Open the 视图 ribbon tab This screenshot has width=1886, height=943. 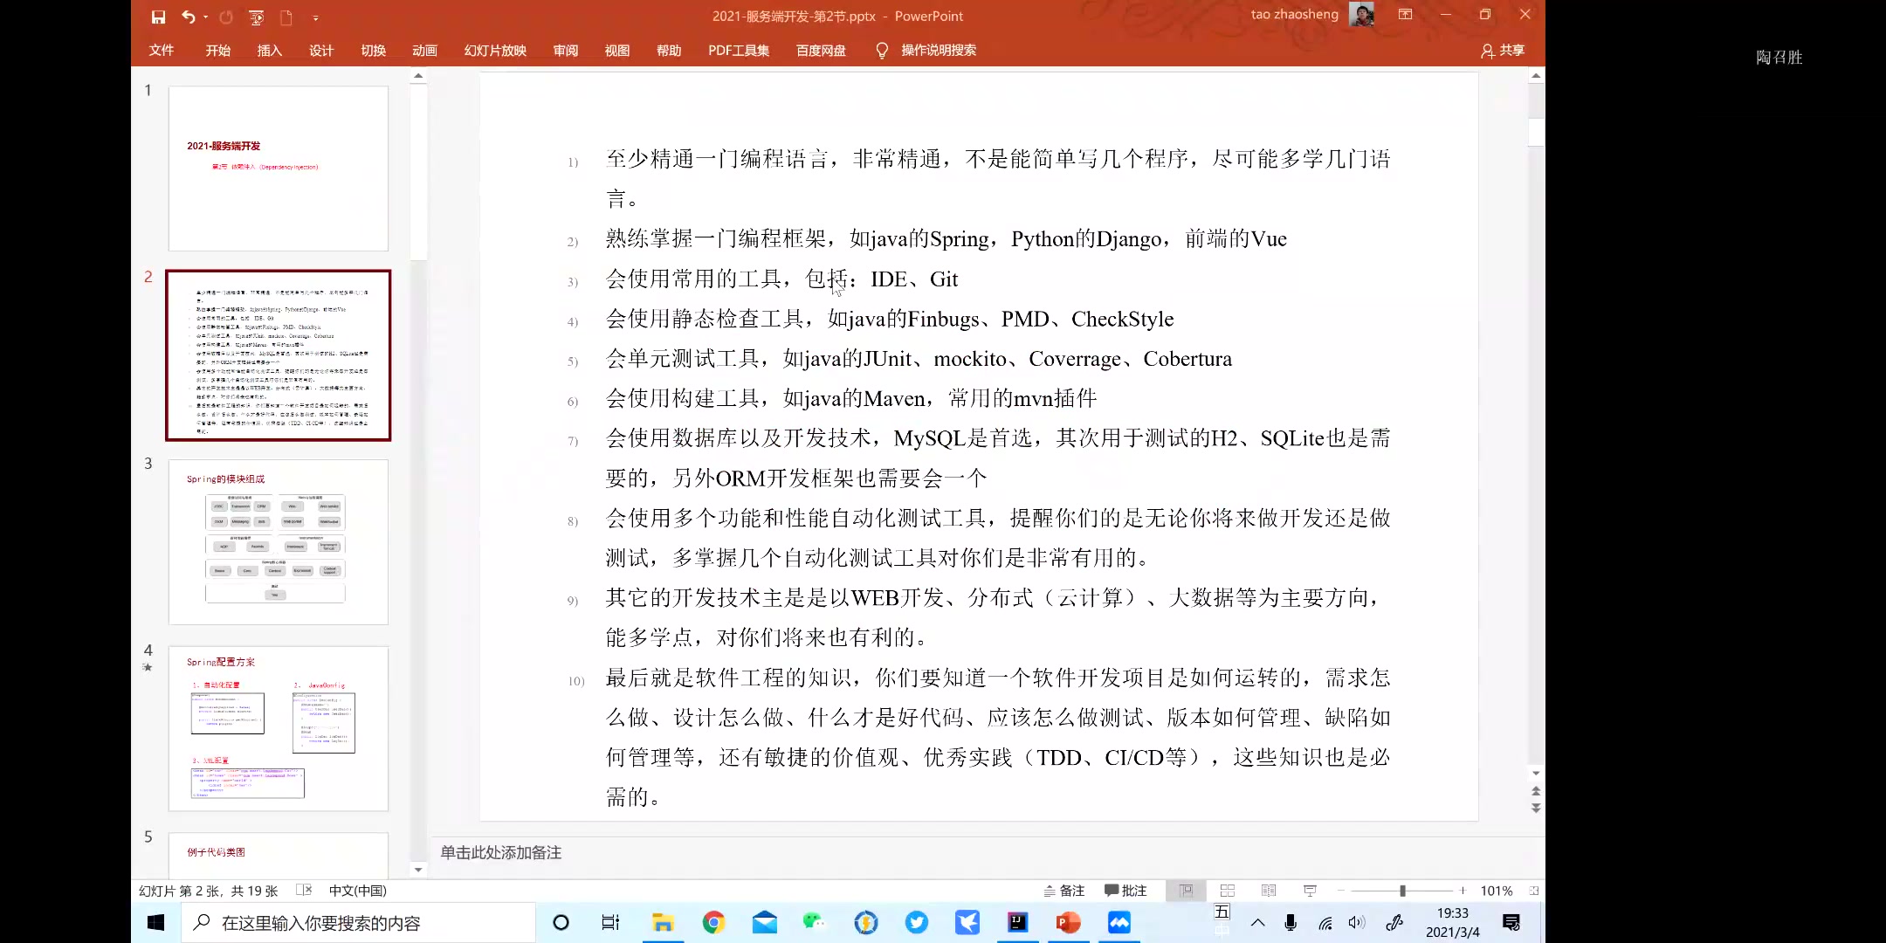[x=617, y=50]
